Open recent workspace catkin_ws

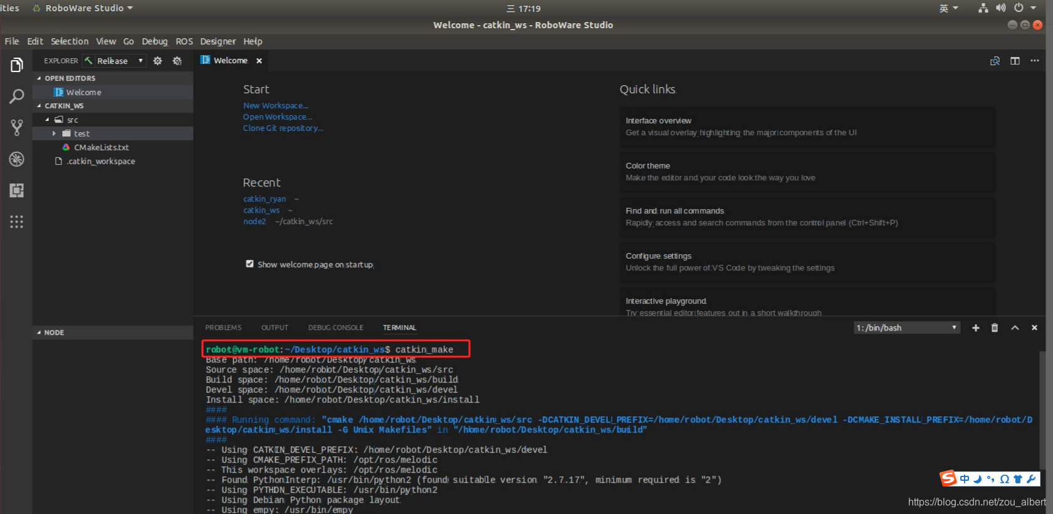click(x=261, y=210)
